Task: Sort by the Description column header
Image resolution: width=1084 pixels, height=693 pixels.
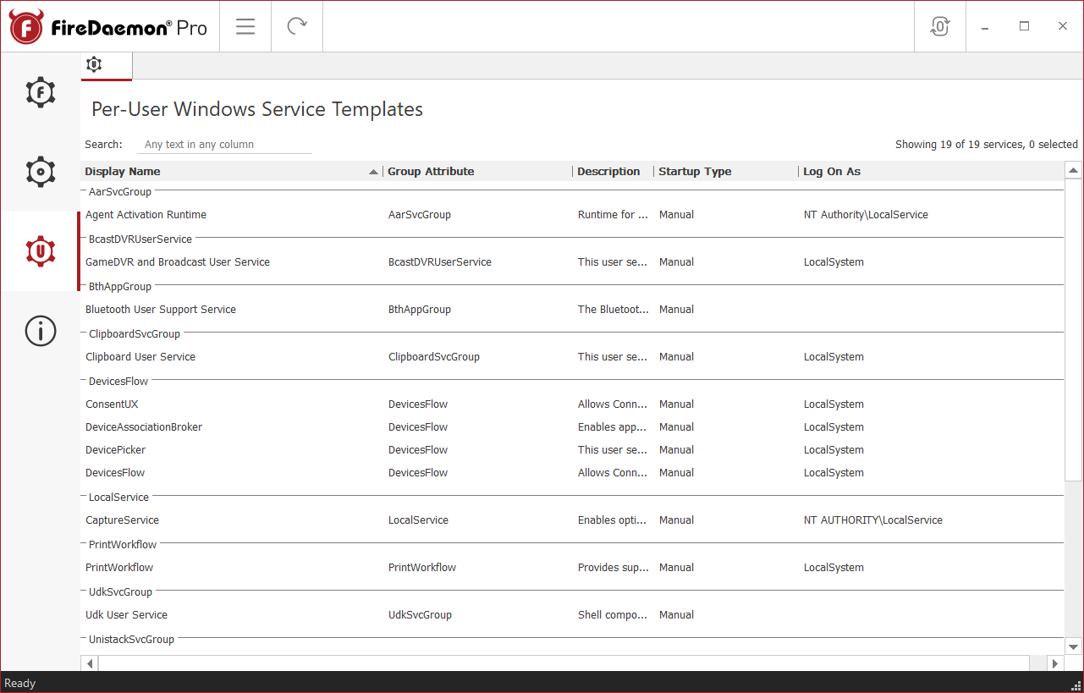Action: tap(608, 172)
